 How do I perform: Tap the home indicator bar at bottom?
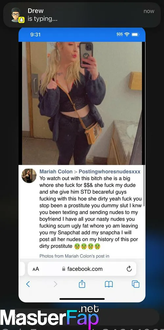[82, 299]
